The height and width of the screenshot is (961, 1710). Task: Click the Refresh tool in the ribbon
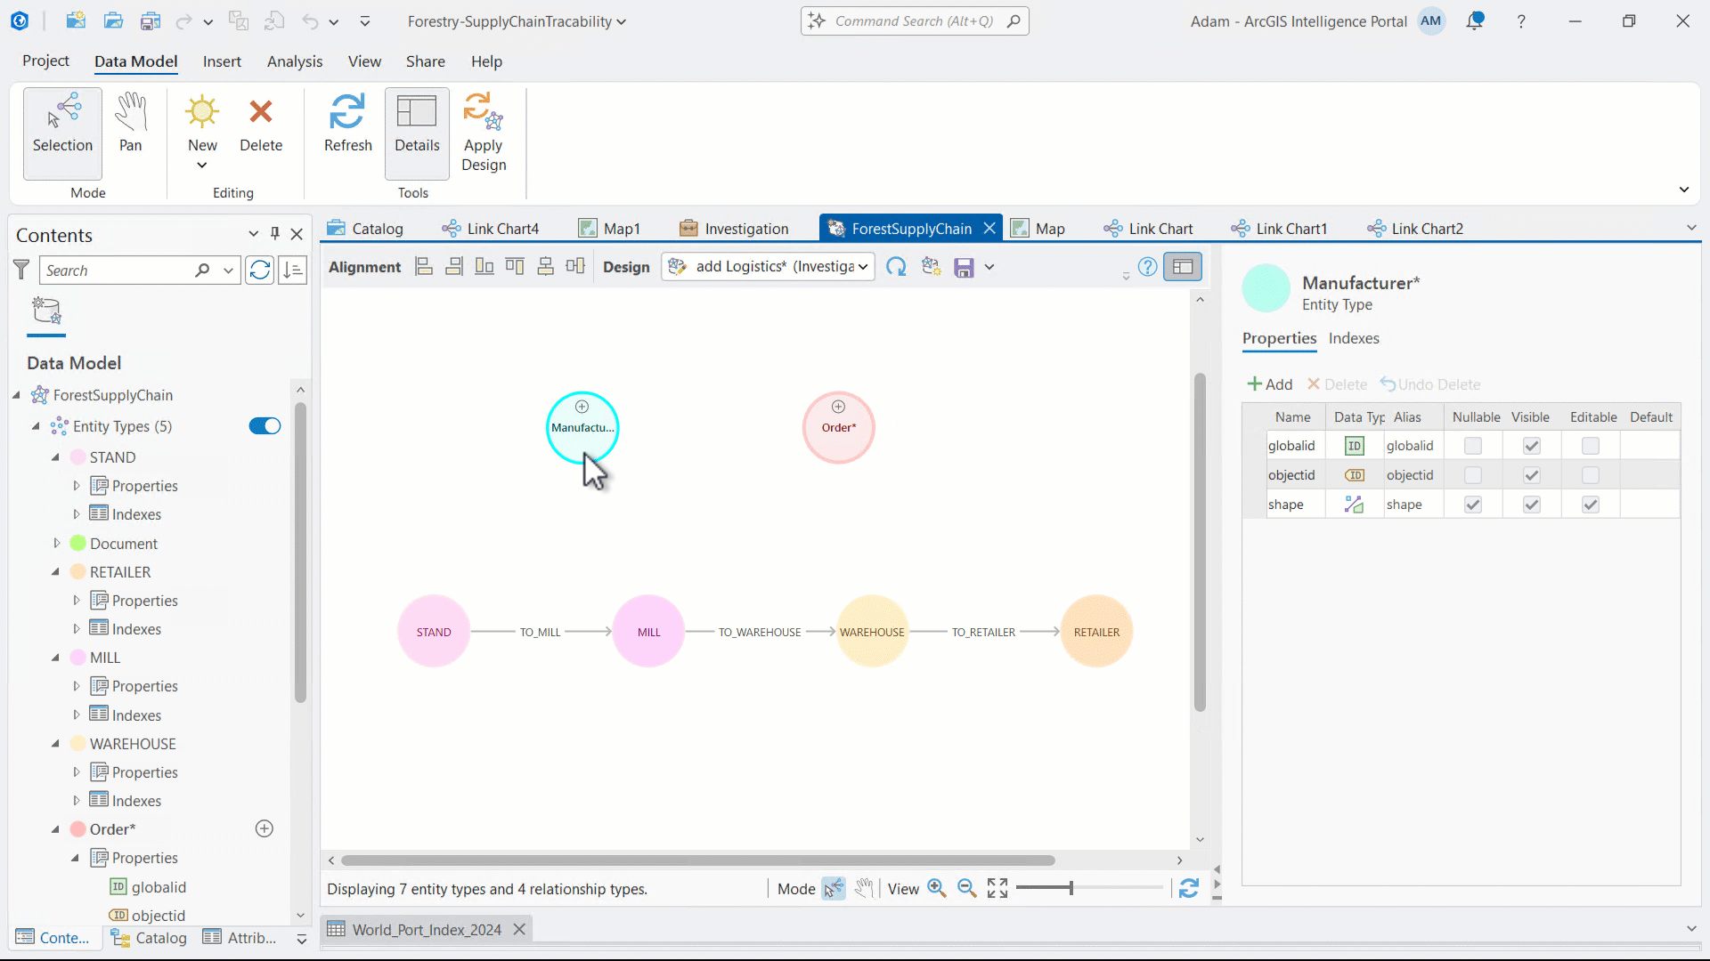(x=347, y=123)
